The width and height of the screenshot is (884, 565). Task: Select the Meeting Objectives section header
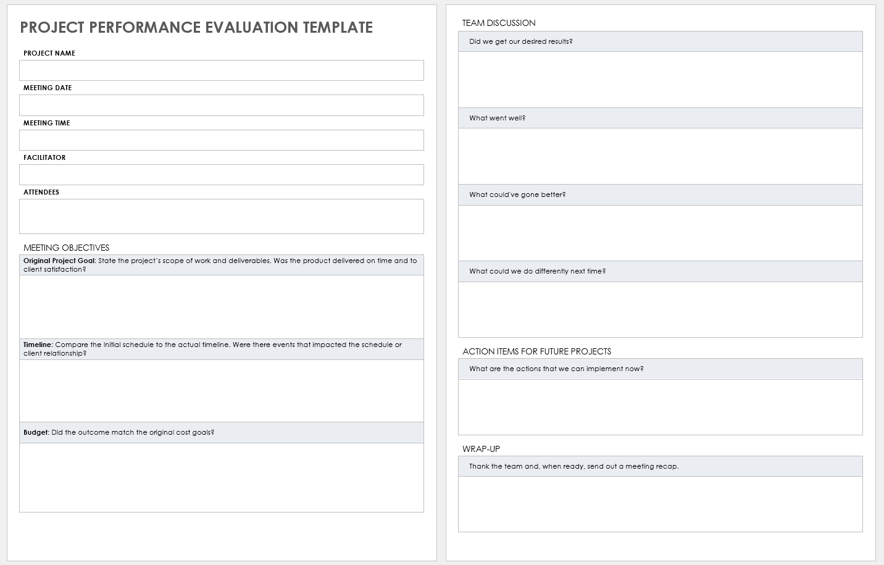[65, 247]
